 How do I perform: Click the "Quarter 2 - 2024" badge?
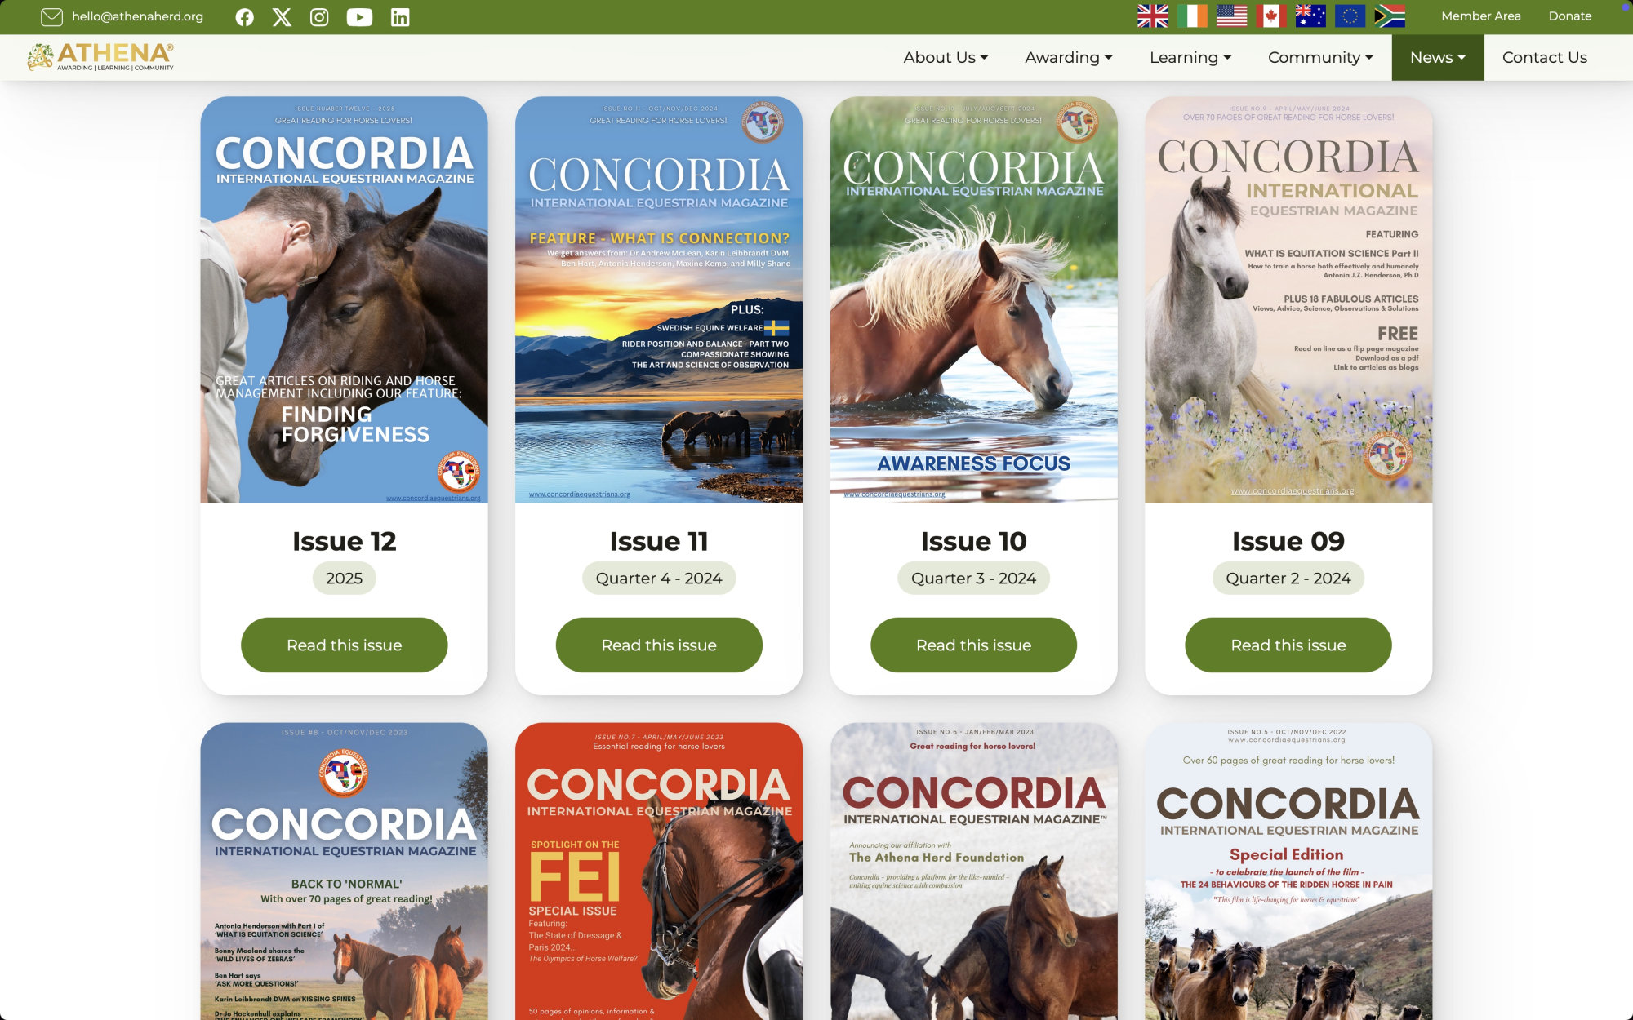tap(1288, 578)
